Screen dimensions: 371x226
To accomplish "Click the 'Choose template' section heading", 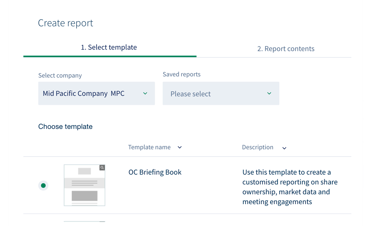I will pyautogui.click(x=65, y=127).
